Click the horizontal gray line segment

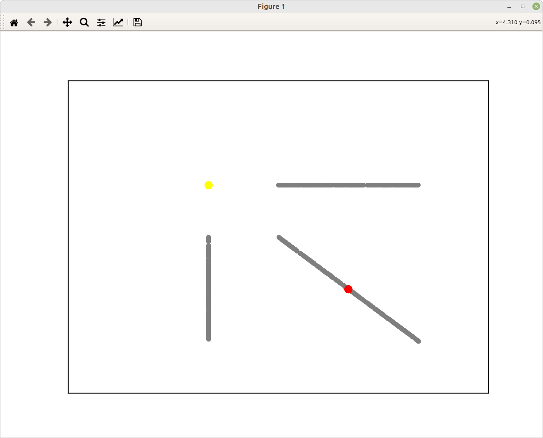348,185
